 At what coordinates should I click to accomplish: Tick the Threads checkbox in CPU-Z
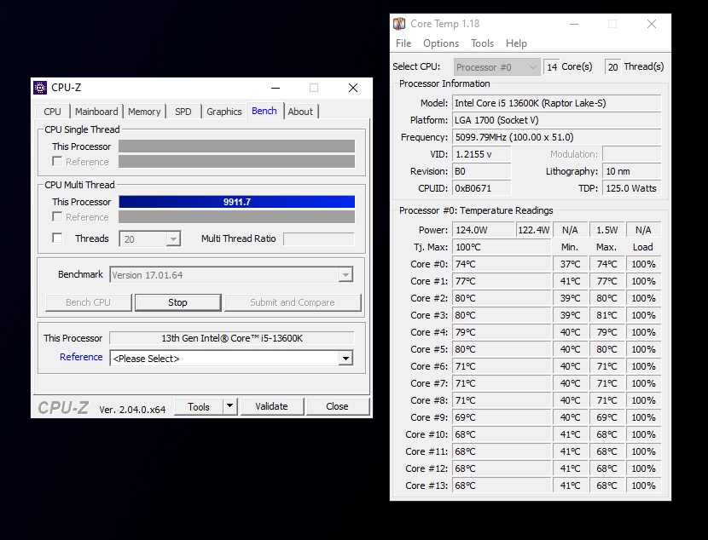tap(57, 238)
